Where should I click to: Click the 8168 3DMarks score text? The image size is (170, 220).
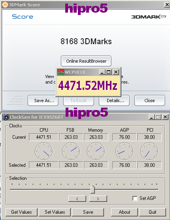(86, 41)
